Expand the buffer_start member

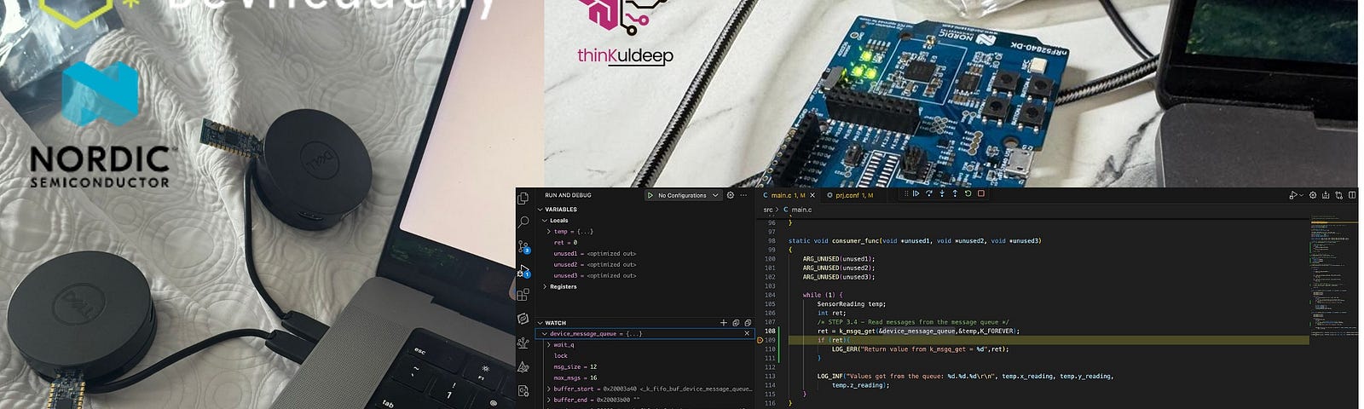[549, 389]
